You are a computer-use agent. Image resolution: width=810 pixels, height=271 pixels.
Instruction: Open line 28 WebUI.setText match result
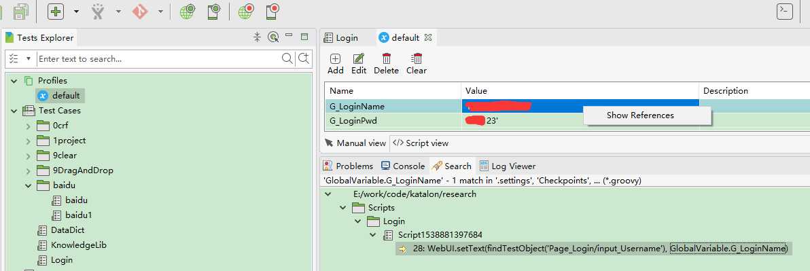point(593,249)
